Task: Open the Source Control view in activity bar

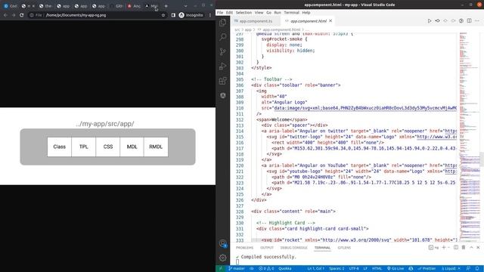Action: (222, 51)
